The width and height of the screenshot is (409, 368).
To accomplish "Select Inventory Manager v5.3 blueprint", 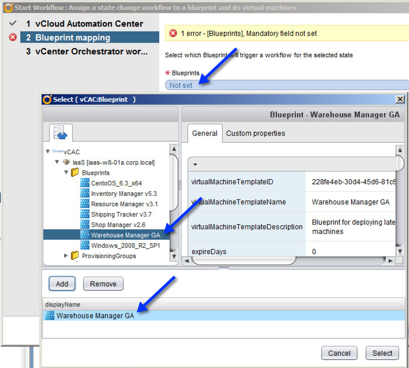I will pos(124,194).
